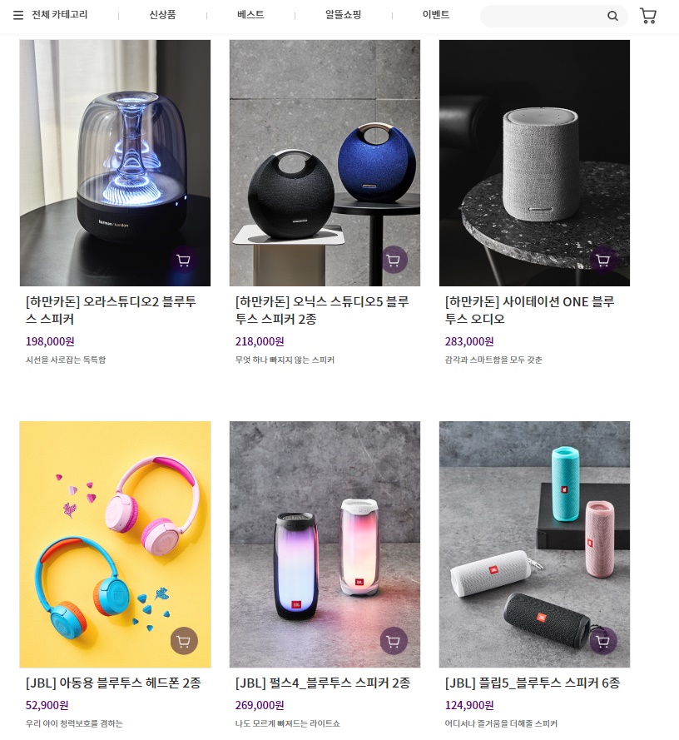Add JBL 펄스4 speaker to cart

394,641
